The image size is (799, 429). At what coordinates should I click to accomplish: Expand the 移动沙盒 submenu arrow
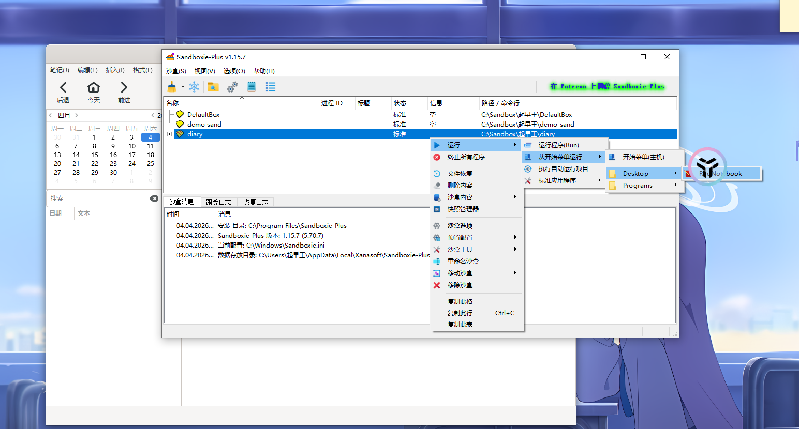coord(515,273)
